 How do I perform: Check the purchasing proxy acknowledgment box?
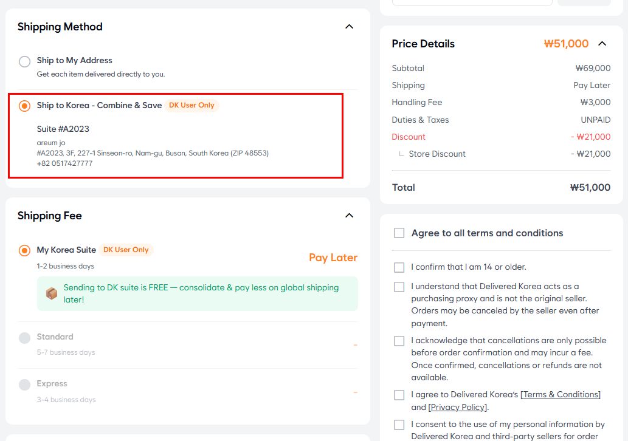tap(399, 287)
